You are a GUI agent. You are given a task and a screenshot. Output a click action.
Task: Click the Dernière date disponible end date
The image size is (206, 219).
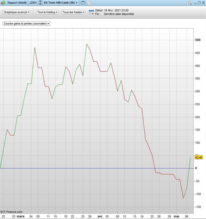(119, 14)
